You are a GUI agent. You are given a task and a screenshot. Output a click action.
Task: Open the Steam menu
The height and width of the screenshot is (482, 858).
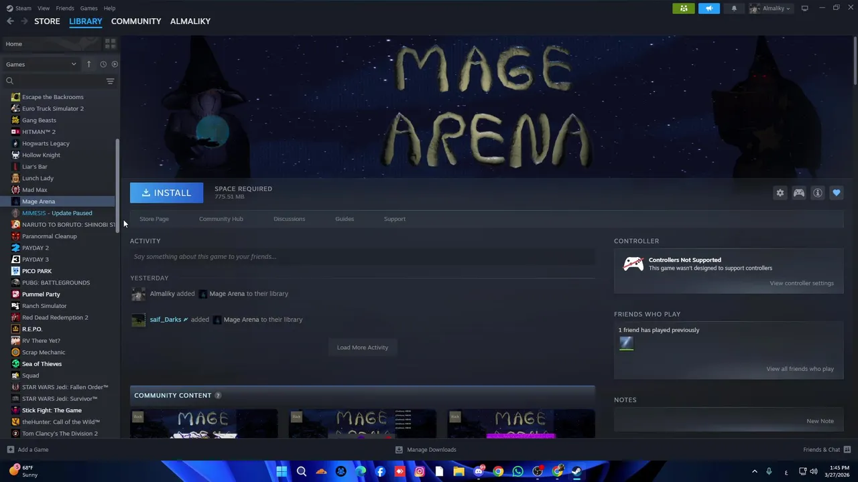tap(23, 8)
